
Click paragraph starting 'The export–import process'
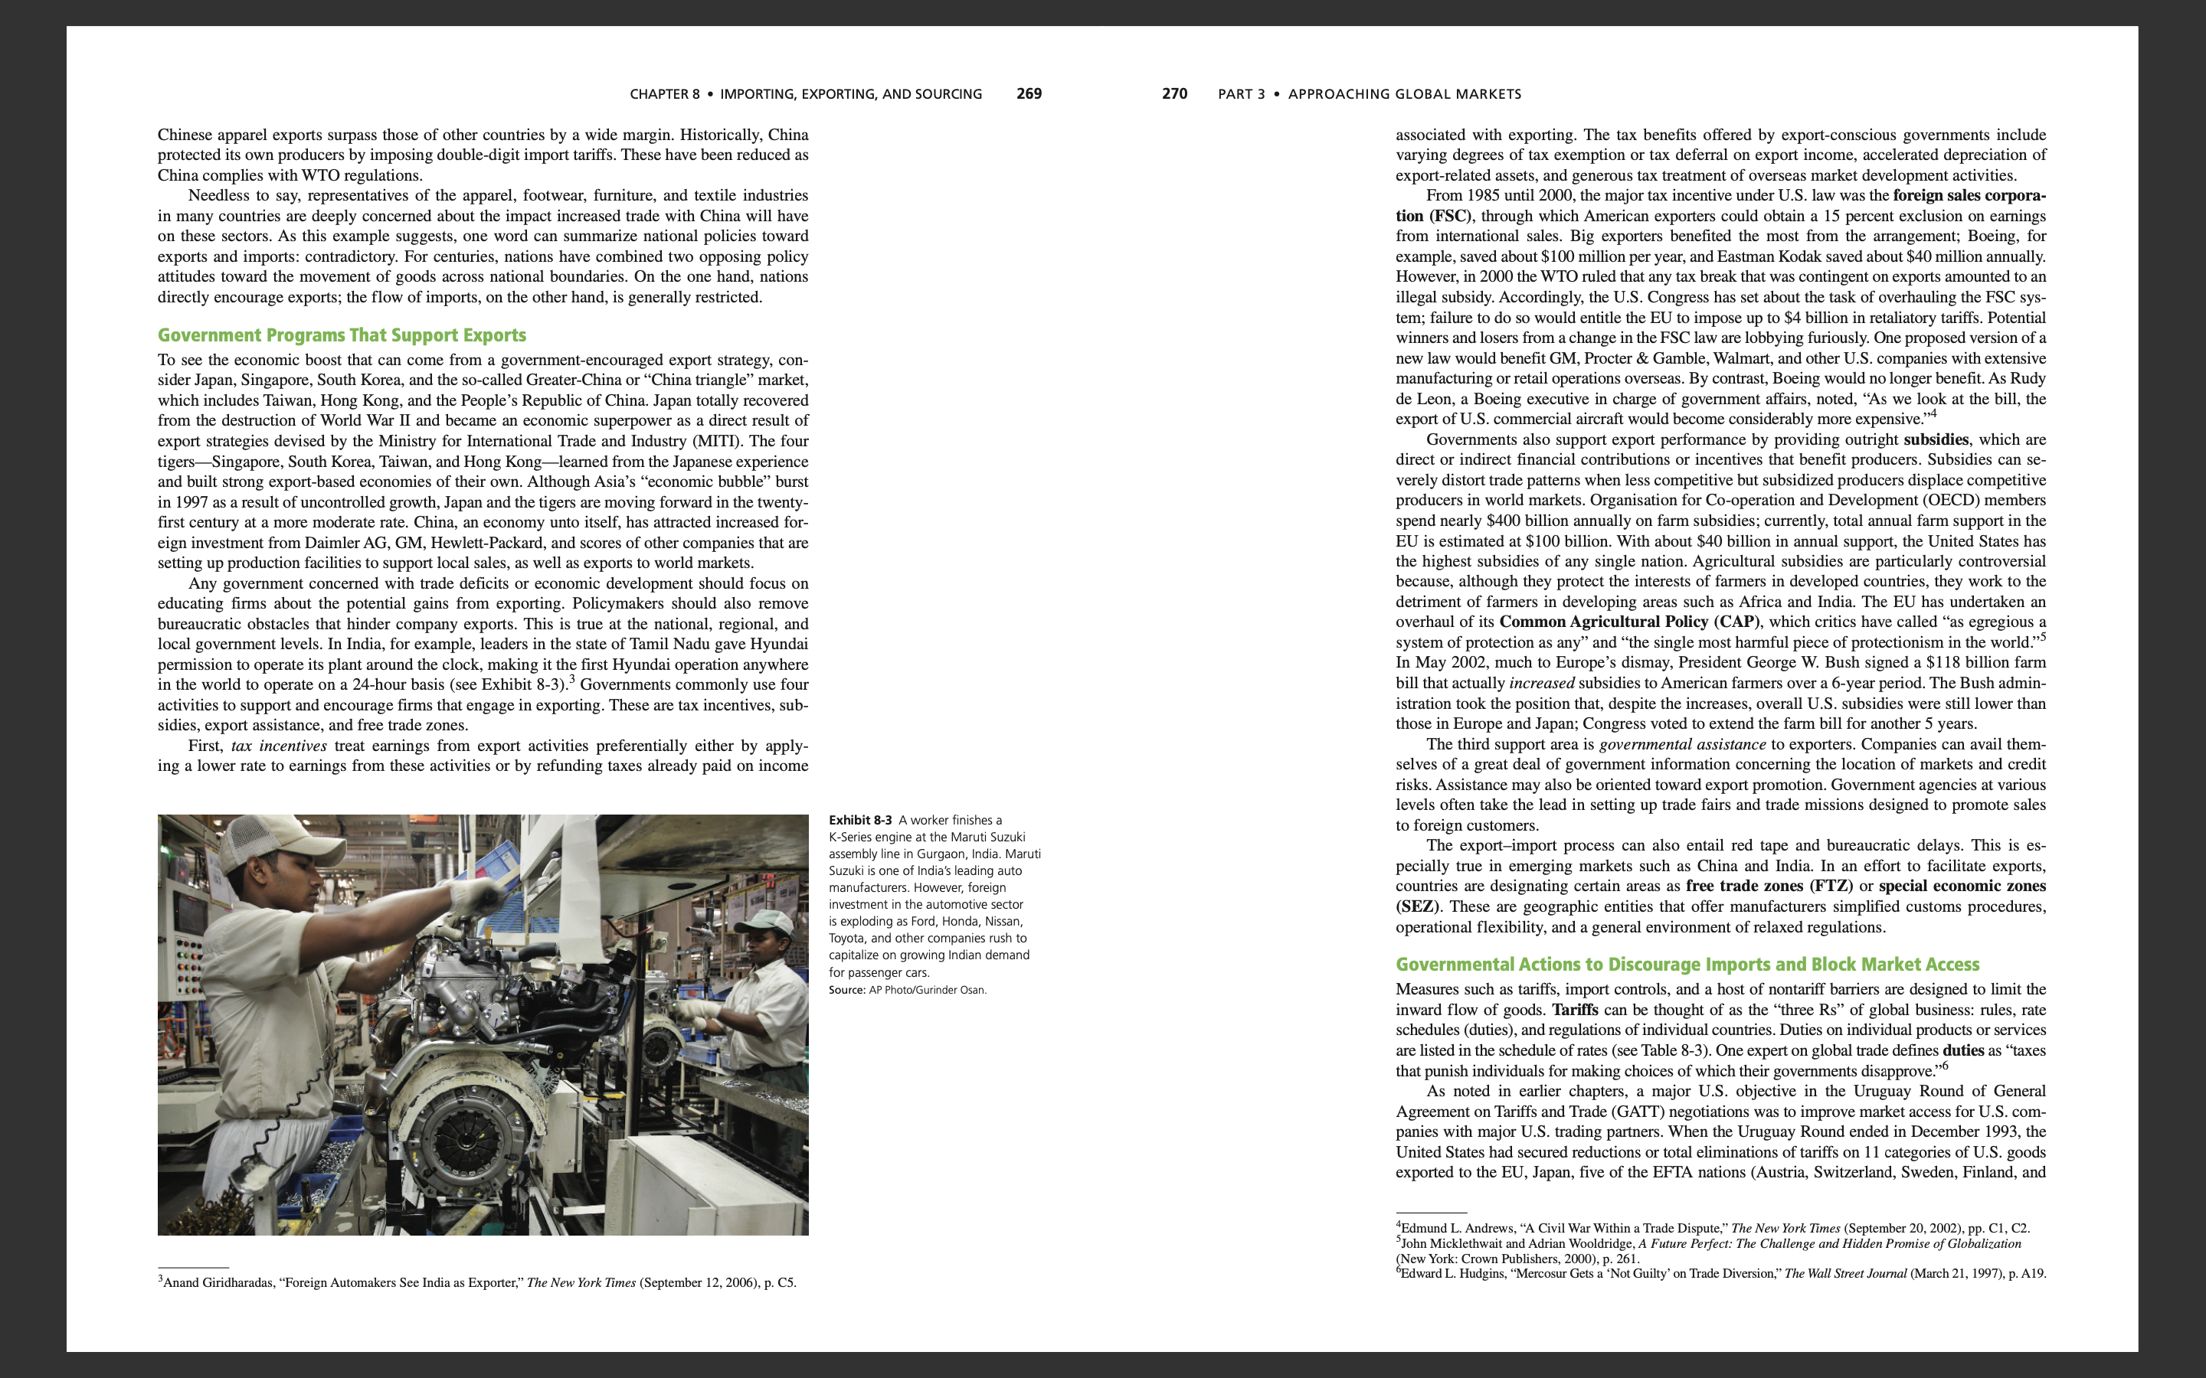point(1721,886)
